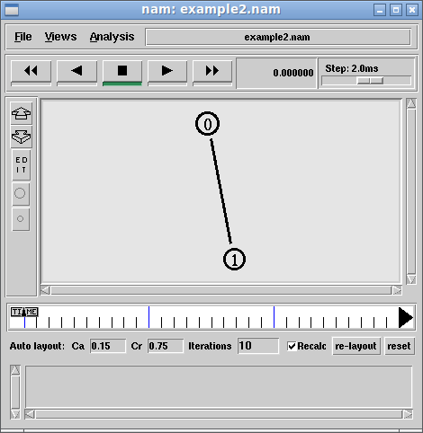Viewport: 423px width, 433px height.
Task: Select the large circle node tool
Action: point(20,193)
